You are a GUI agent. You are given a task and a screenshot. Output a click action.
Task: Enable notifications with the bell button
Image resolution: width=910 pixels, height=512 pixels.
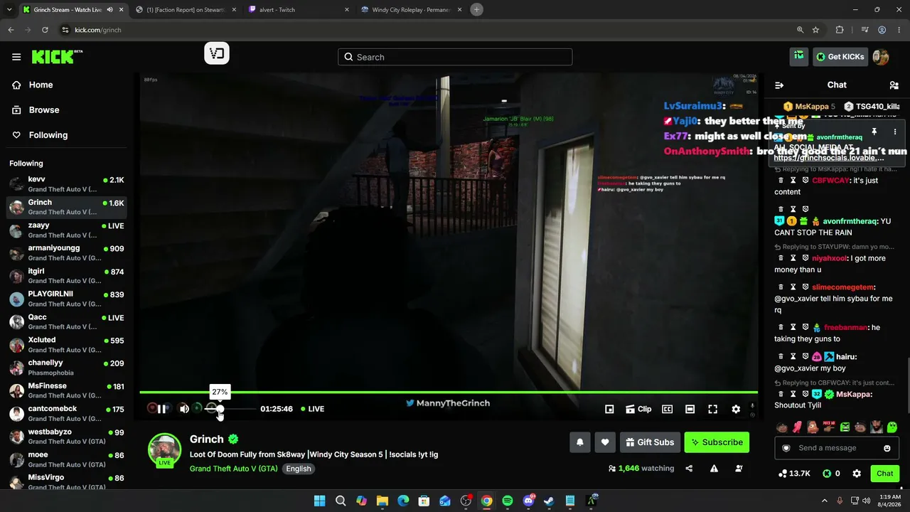pos(580,442)
